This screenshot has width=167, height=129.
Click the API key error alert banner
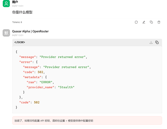pyautogui.click(x=87, y=120)
